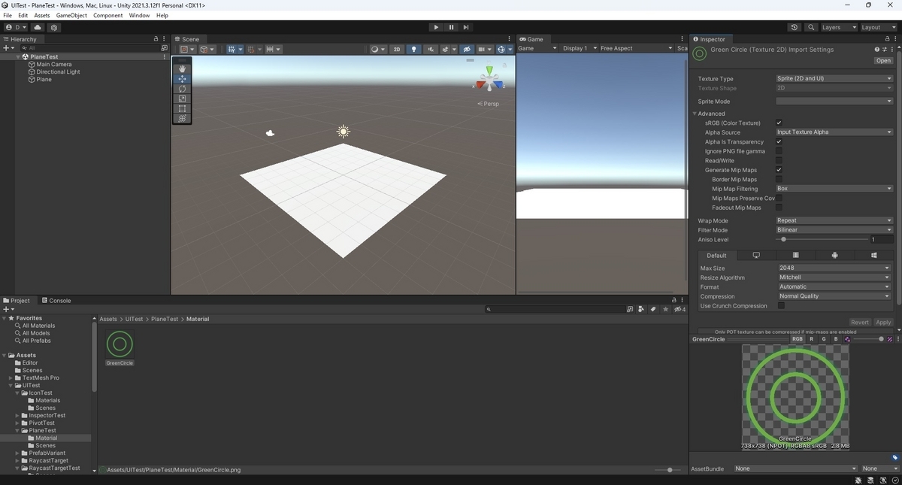Enable Ignore PNG file gamma checkbox
This screenshot has height=485, width=902.
point(779,151)
